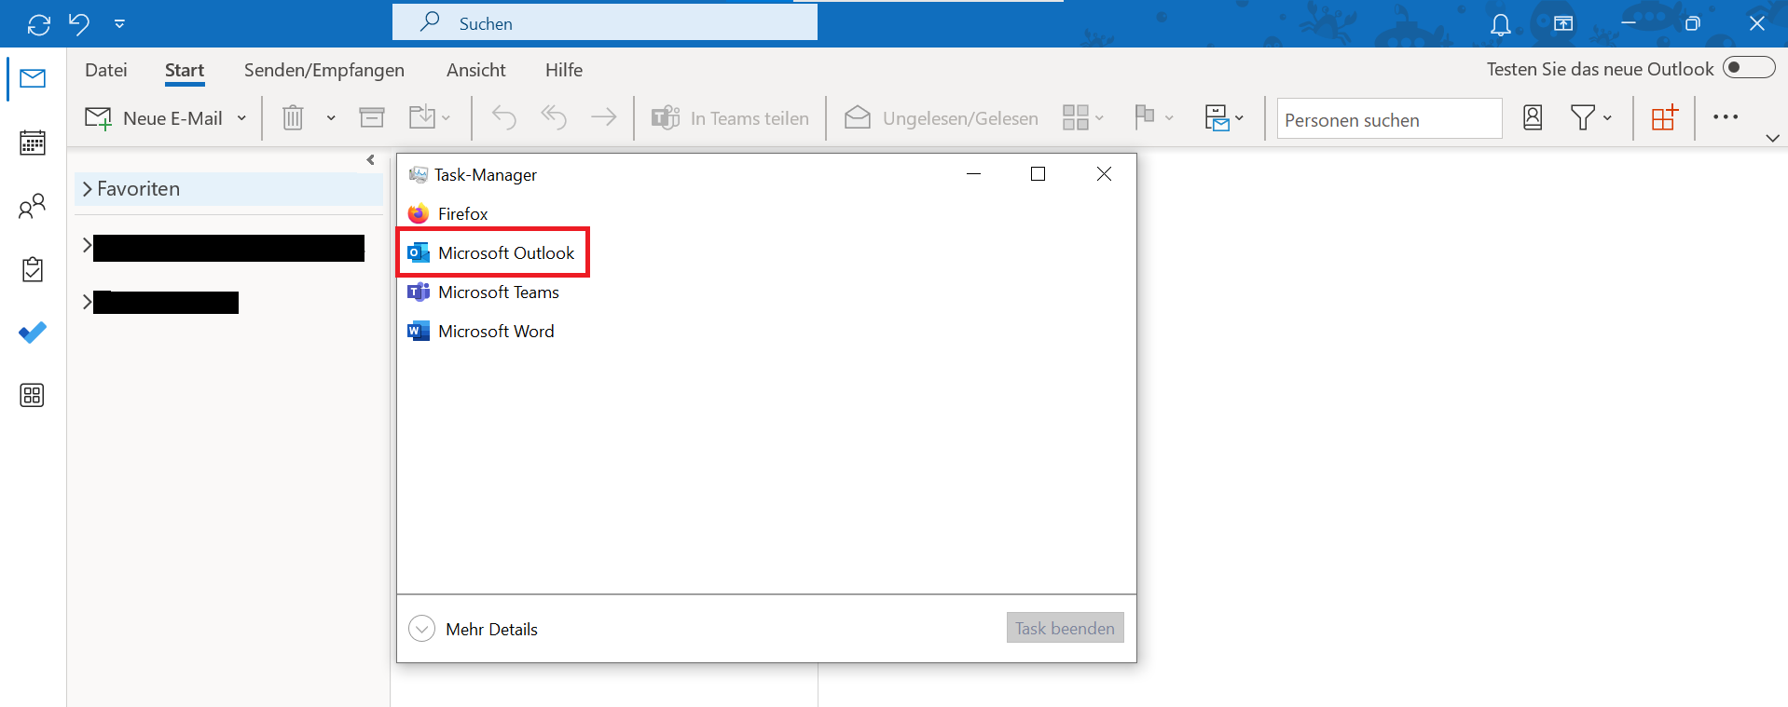The width and height of the screenshot is (1788, 707).
Task: Click the Word app icon in Task-Manager
Action: coord(419,332)
